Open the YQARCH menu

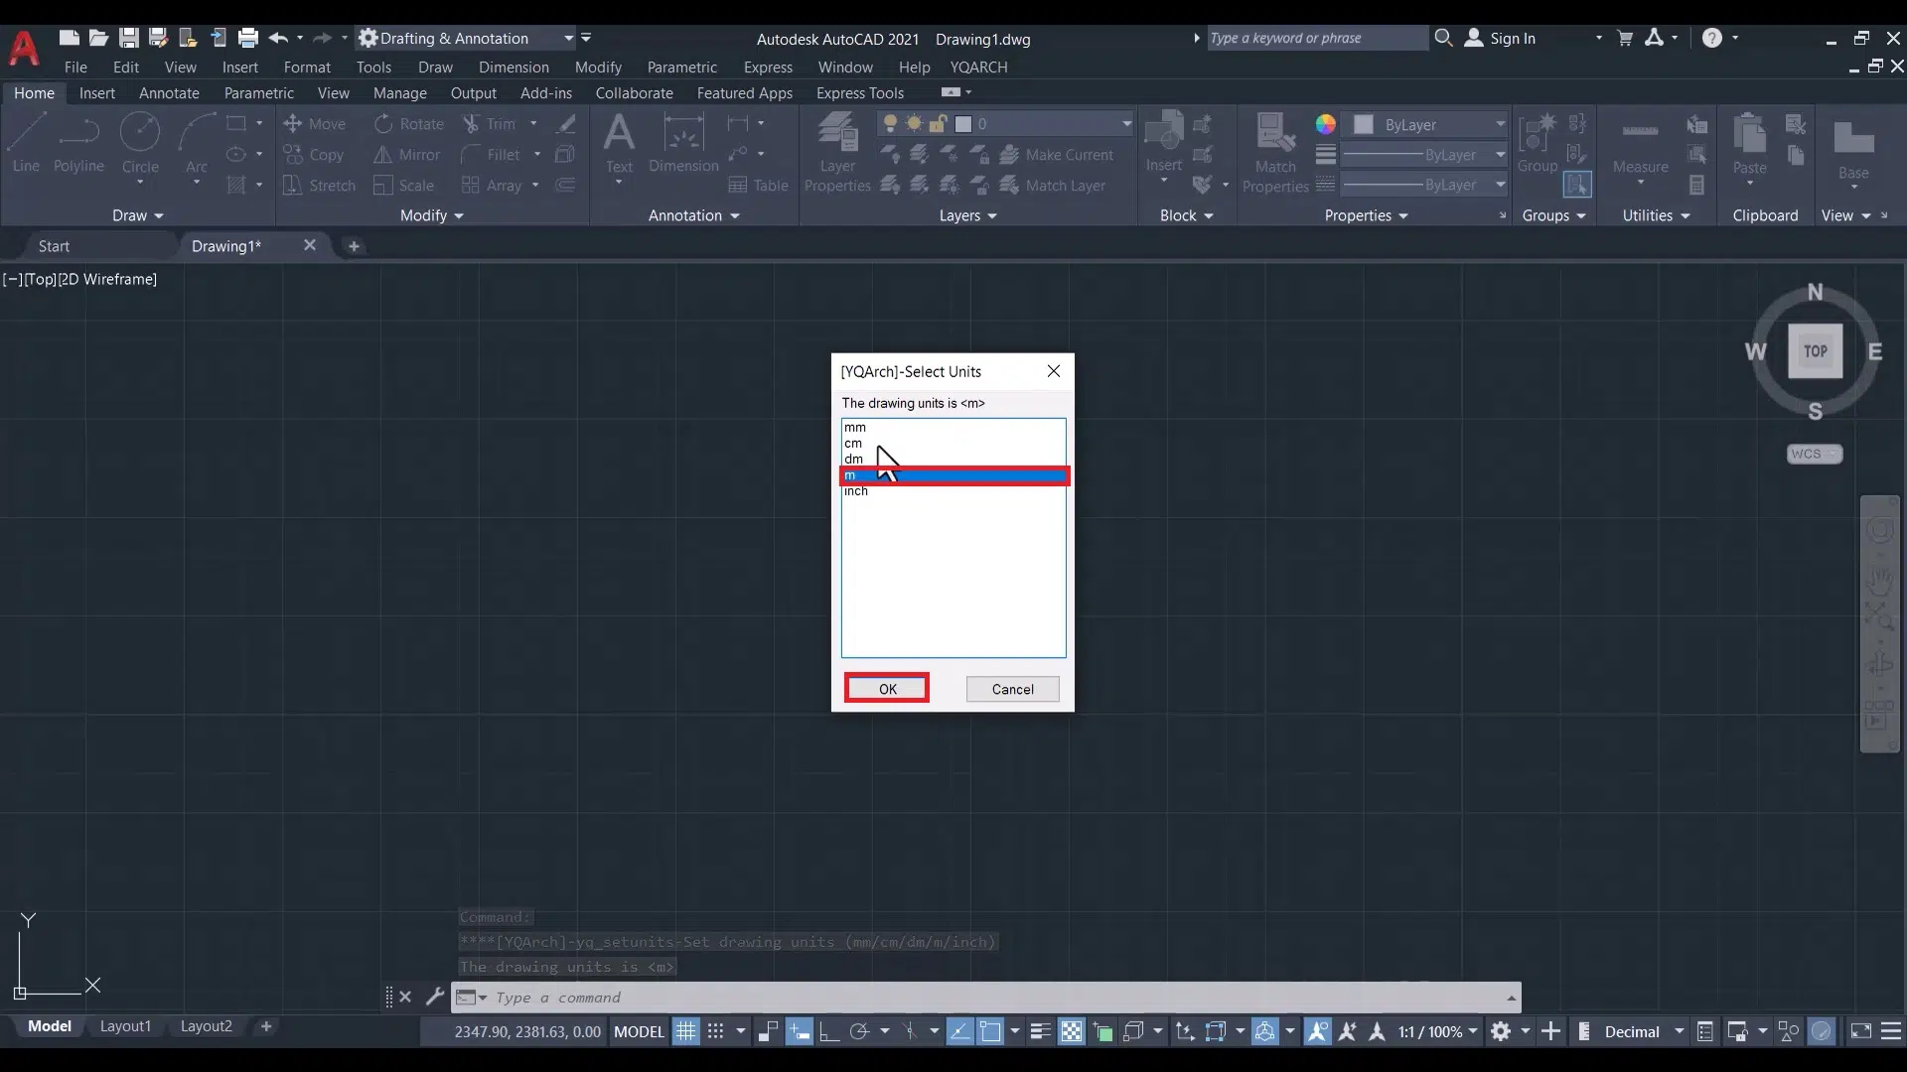(978, 67)
